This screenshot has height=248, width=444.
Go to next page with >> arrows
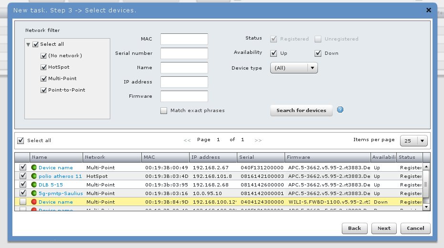click(x=258, y=140)
